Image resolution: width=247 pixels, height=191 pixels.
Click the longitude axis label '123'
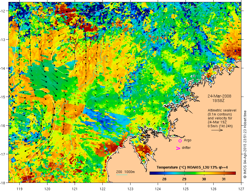(130, 189)
